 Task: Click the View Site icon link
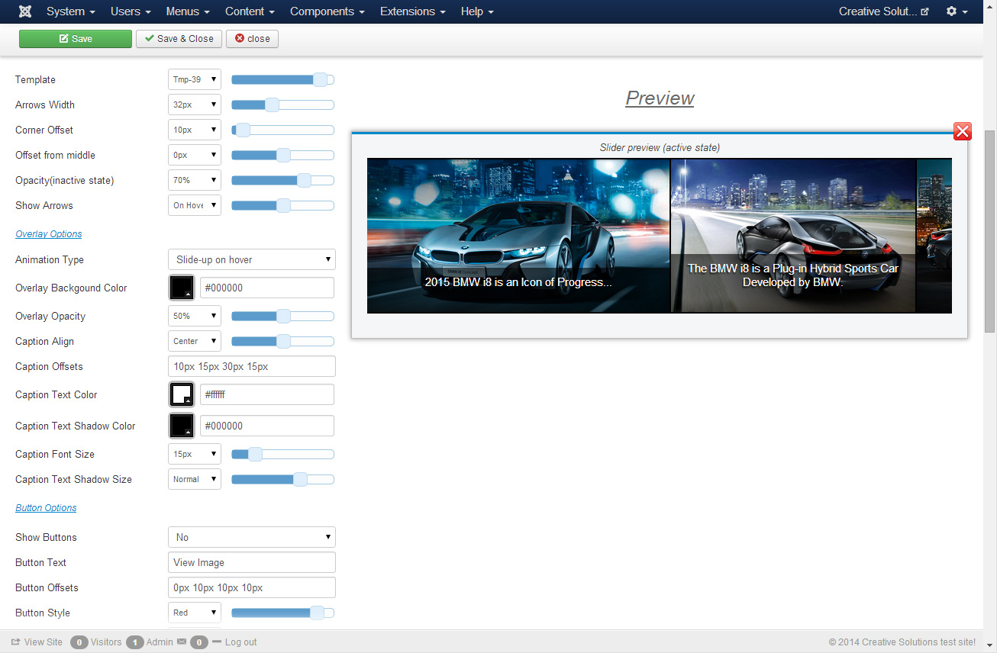[37, 642]
